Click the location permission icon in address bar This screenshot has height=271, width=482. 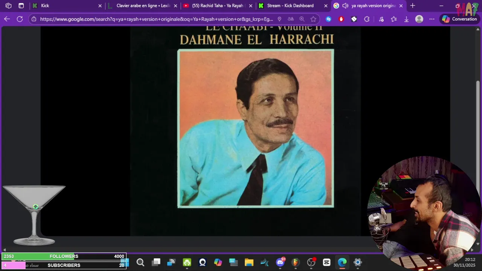(279, 19)
